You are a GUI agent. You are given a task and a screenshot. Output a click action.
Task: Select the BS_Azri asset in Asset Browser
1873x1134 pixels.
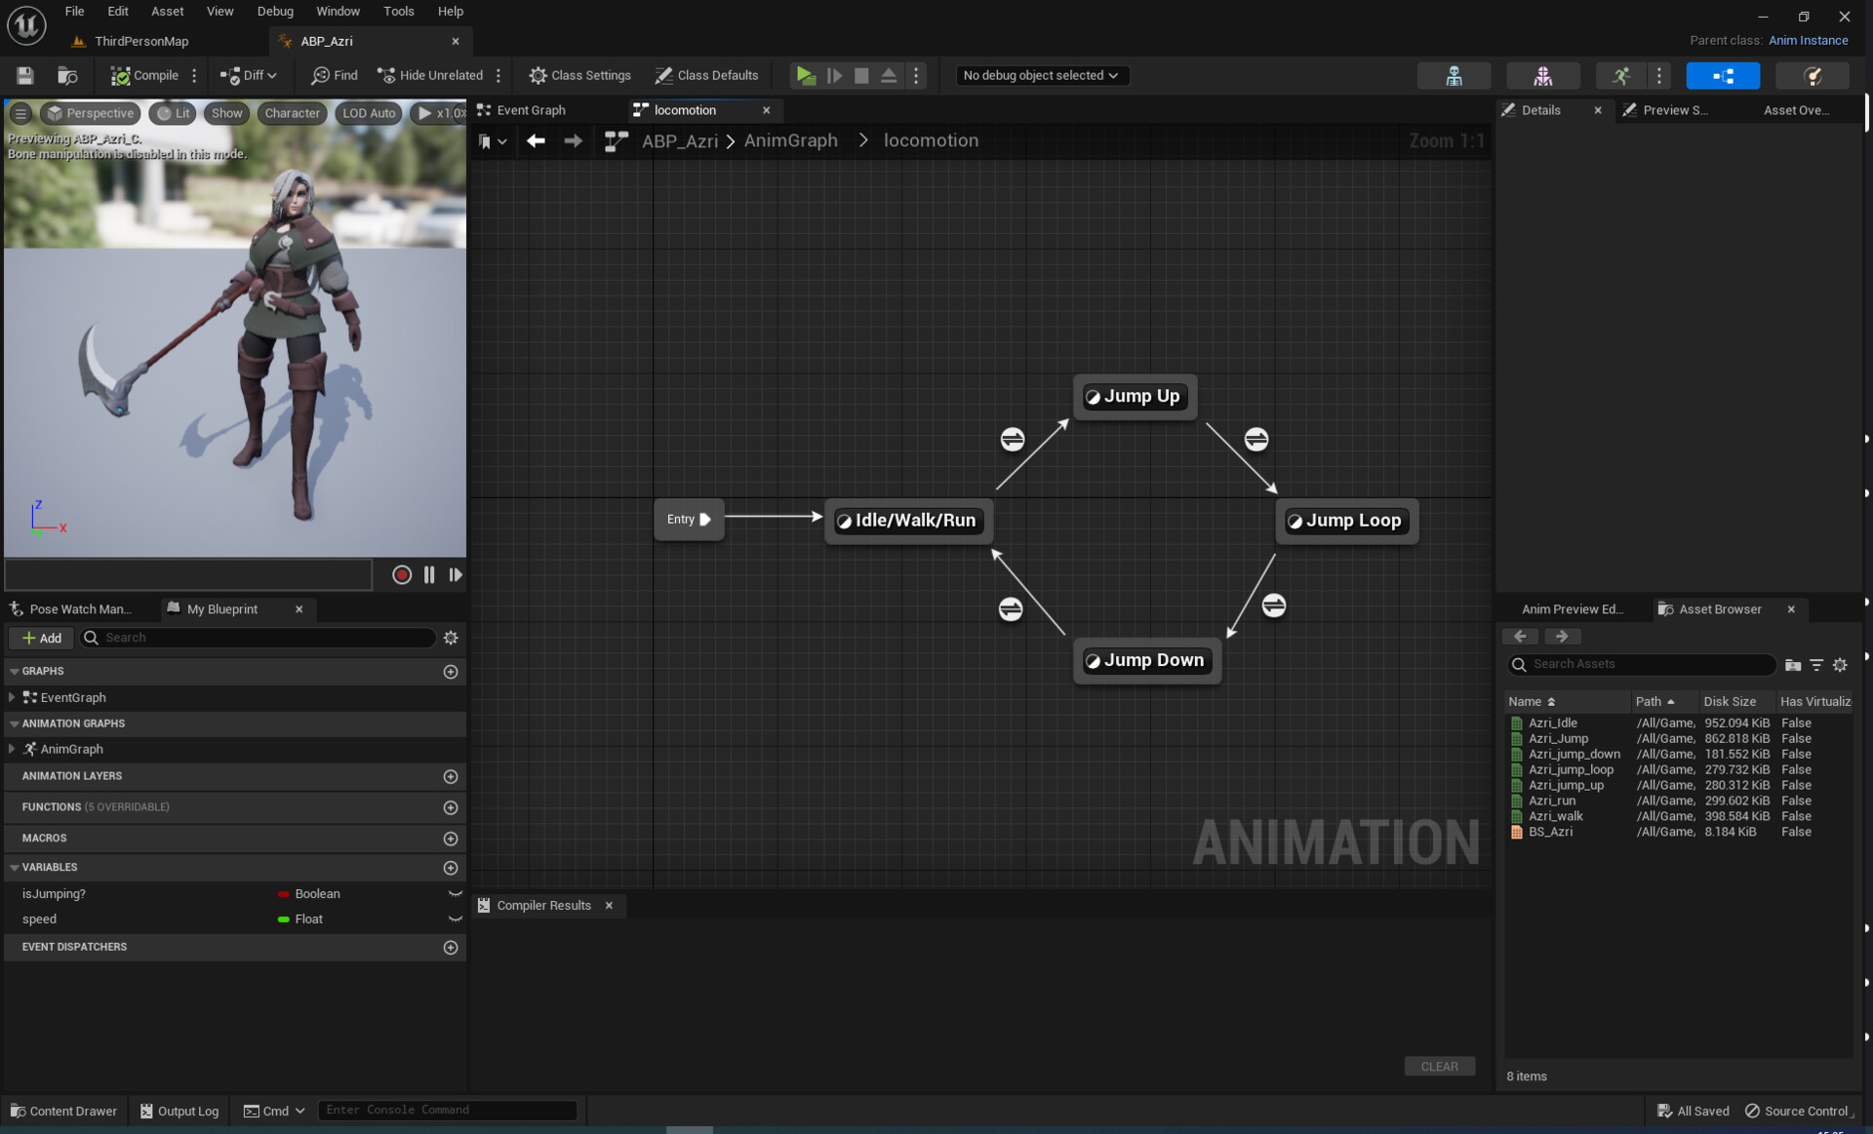pos(1549,832)
